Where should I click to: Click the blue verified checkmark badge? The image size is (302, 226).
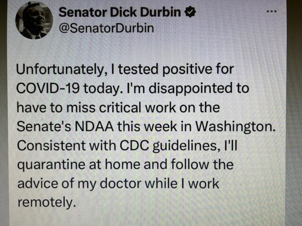point(191,13)
